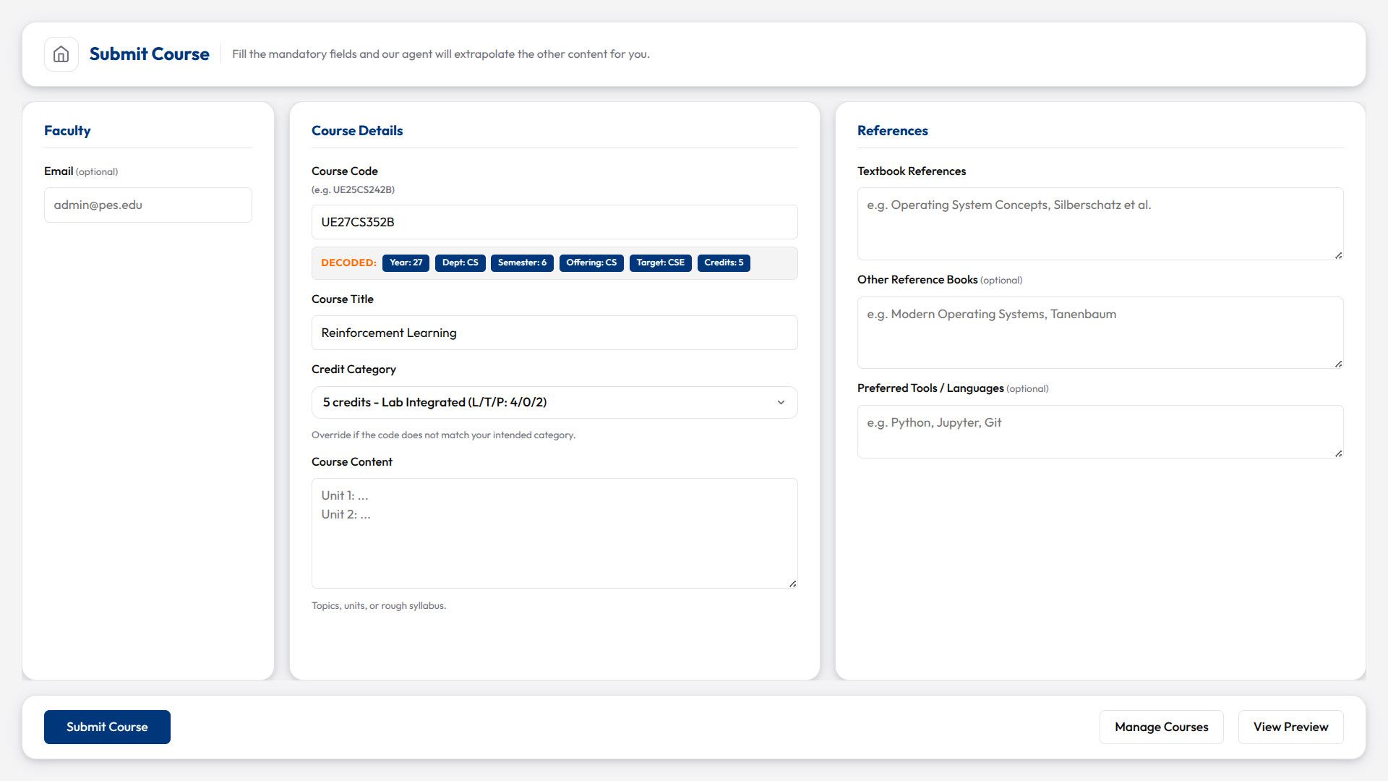Click the Preferred Tools / Languages field

1100,432
